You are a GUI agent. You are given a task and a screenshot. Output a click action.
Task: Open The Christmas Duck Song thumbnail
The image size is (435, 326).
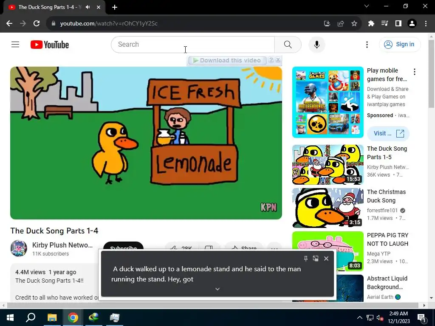pyautogui.click(x=328, y=208)
